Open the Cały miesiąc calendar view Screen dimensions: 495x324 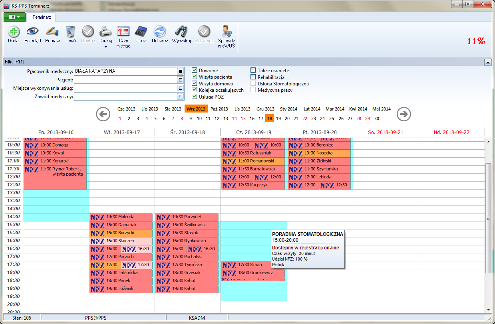tap(123, 32)
